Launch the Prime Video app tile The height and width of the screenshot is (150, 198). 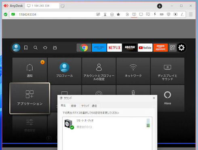click(x=99, y=48)
